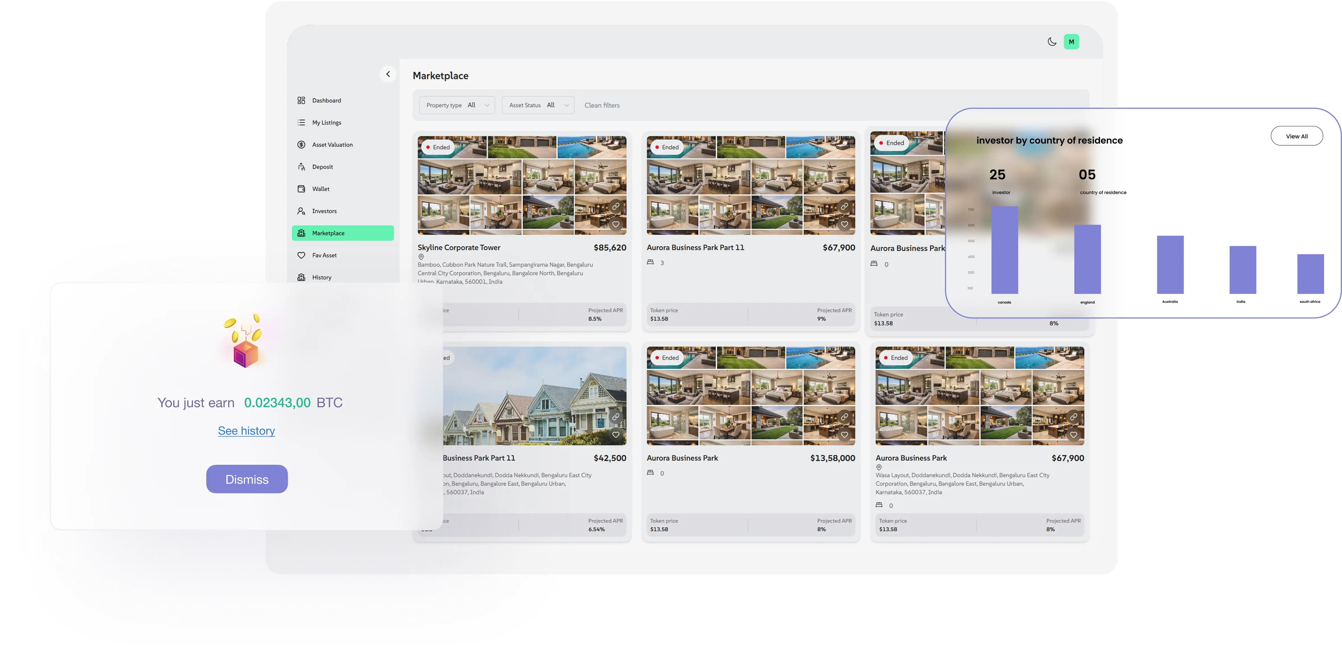Viewport: 1342px width, 664px height.
Task: Favorite the $13,58,000 Aurora Business Park
Action: coord(844,435)
